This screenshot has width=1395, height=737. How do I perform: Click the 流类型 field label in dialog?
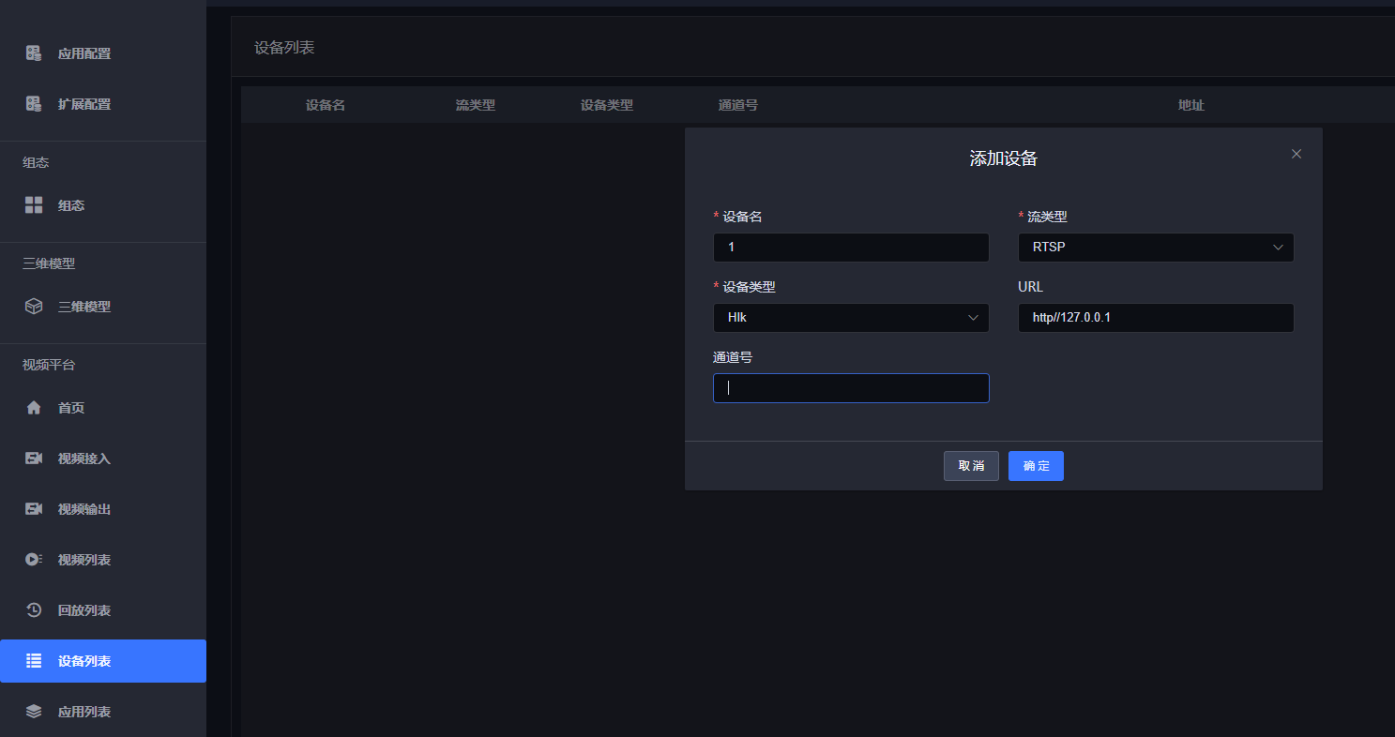tap(1047, 217)
